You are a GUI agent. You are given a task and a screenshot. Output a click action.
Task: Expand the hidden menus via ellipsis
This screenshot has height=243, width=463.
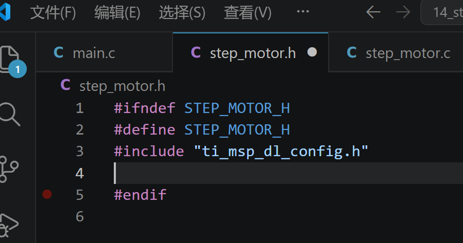pos(303,12)
